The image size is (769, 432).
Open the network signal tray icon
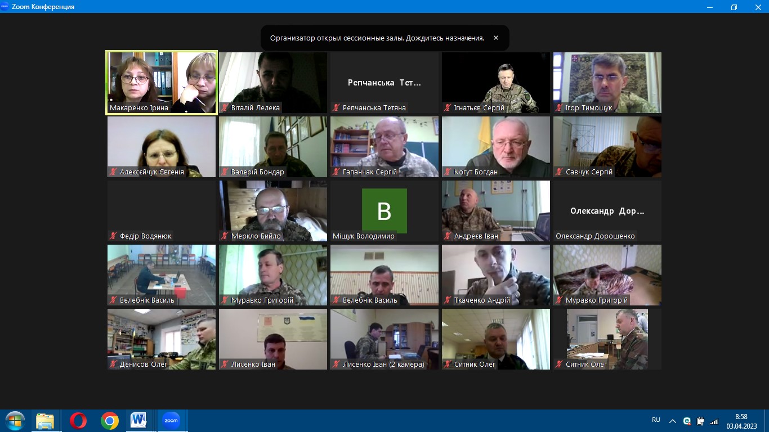(714, 421)
